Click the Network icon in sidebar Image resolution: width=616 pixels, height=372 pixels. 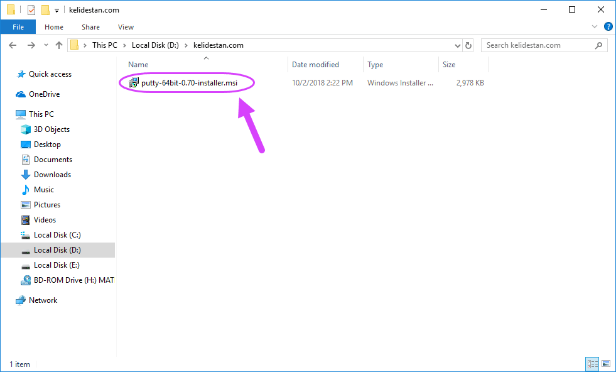coord(21,300)
